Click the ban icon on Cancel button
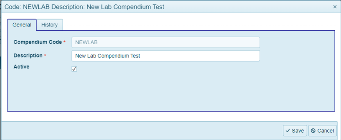Screen dimensions: 341x140 pos(313,131)
